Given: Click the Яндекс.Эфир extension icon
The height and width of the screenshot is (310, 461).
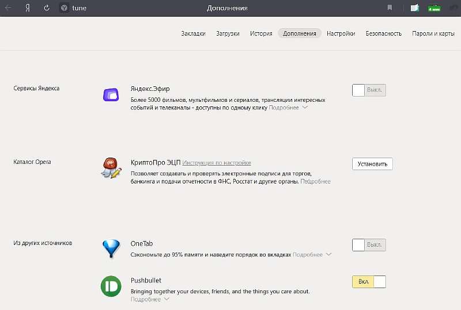Looking at the screenshot, I should [x=111, y=95].
